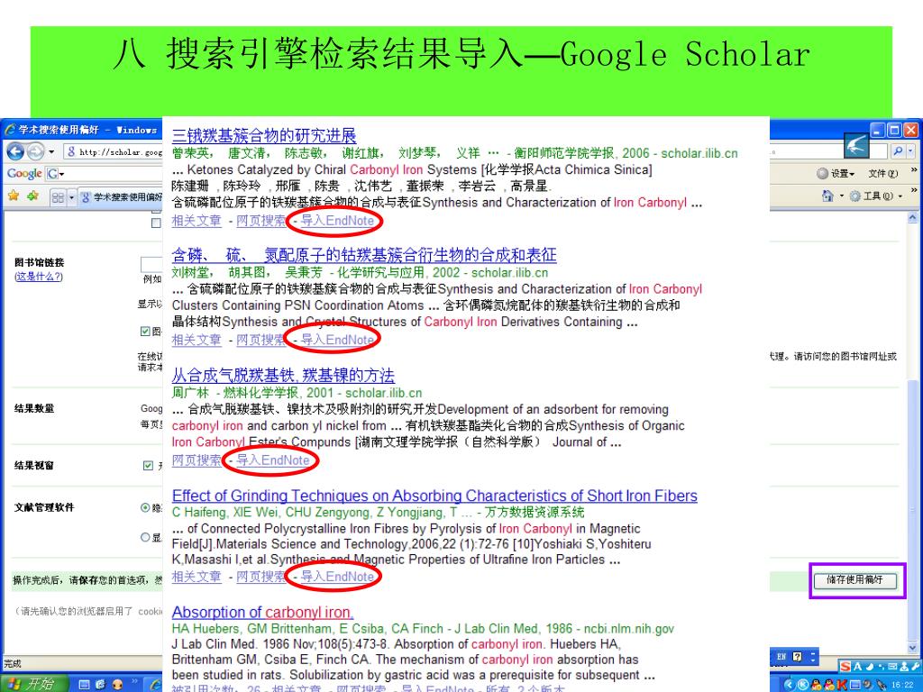
Task: Expand hidden tray icons arrow
Action: point(790,685)
